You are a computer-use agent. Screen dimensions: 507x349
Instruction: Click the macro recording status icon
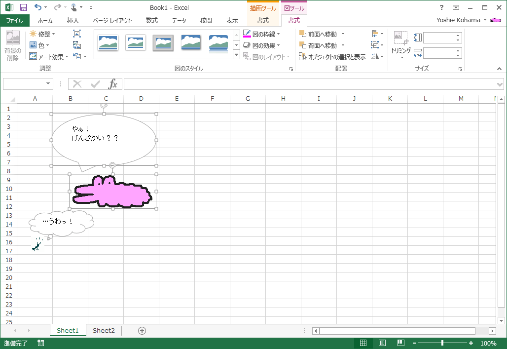click(41, 343)
